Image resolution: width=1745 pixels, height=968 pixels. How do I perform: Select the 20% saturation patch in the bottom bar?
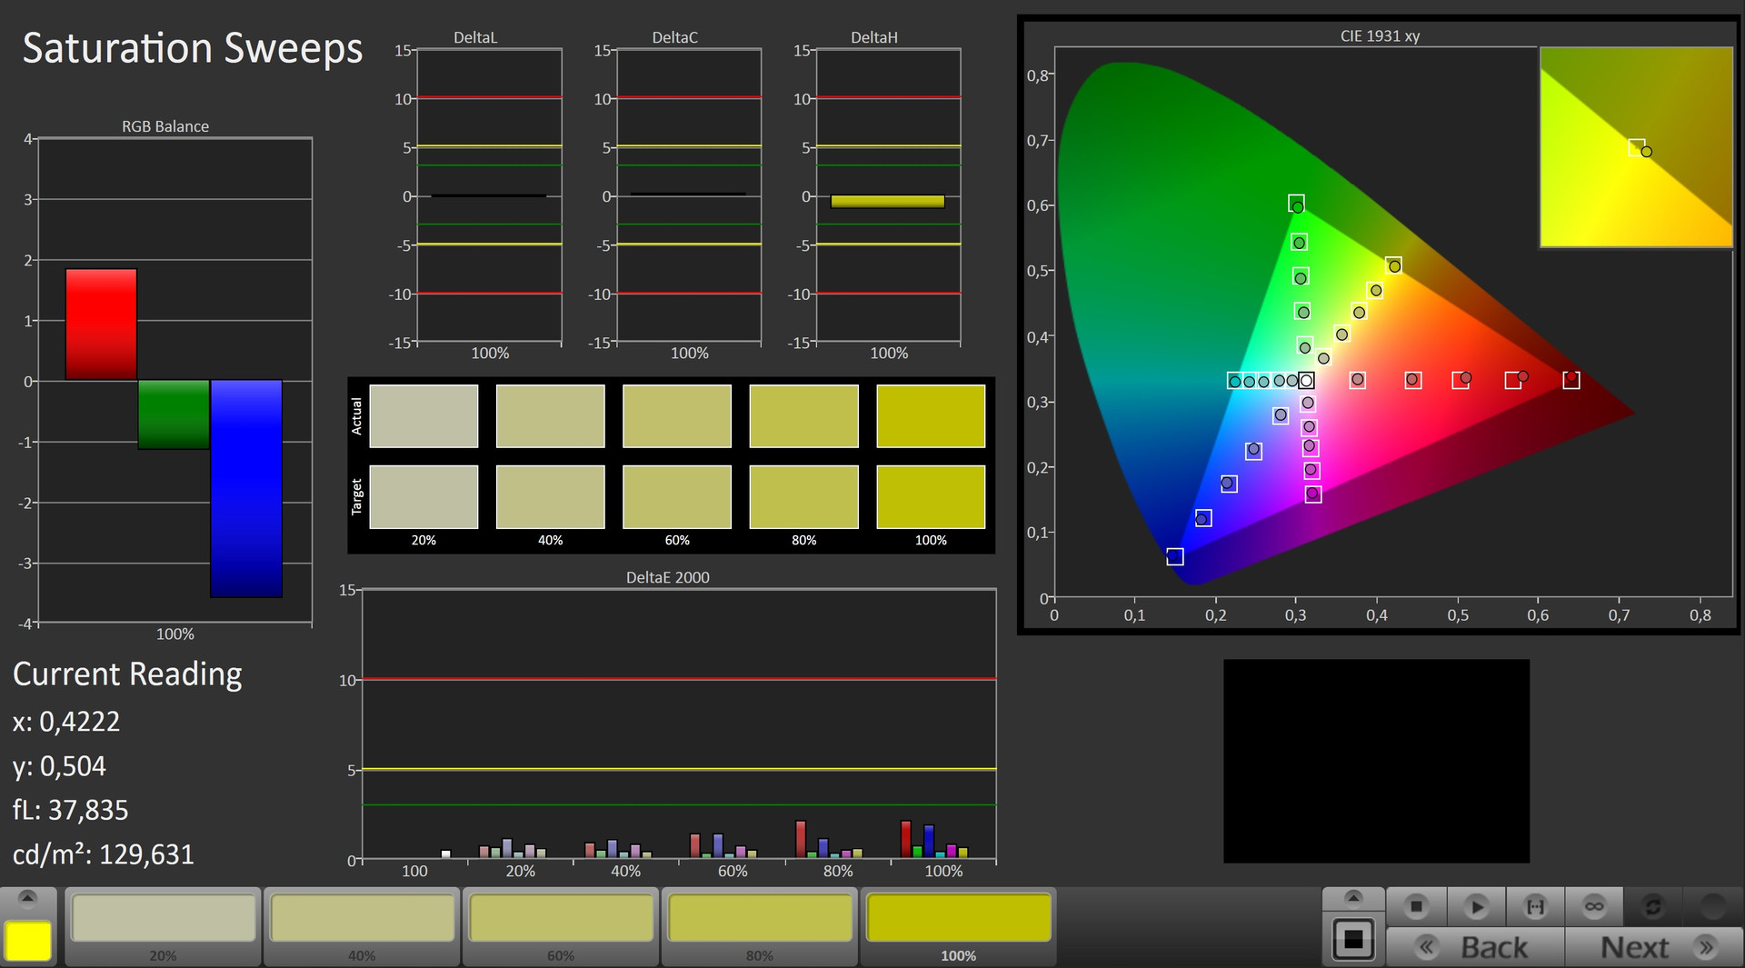click(x=164, y=926)
